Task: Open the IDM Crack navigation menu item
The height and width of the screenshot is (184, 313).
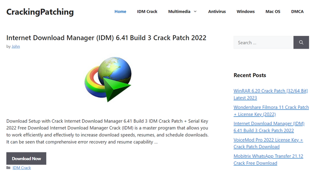Action: [147, 11]
